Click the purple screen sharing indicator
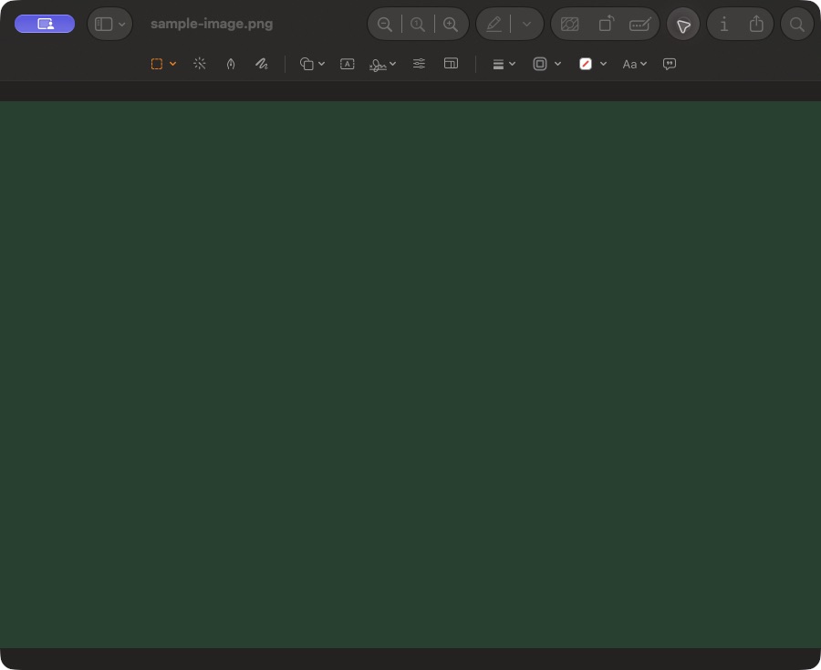The image size is (821, 670). (45, 24)
